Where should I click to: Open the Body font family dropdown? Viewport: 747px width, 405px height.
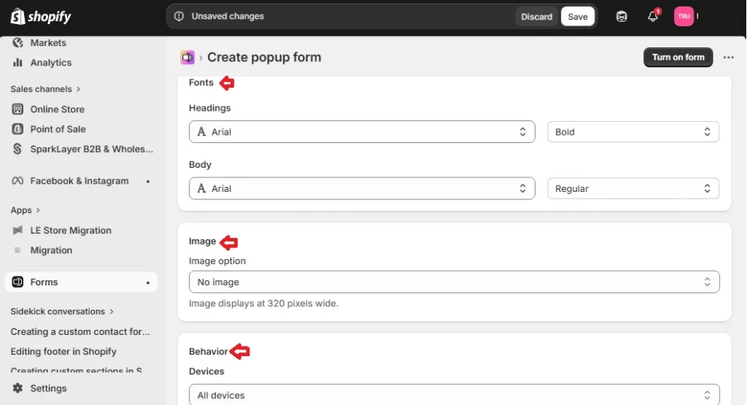[x=362, y=189]
